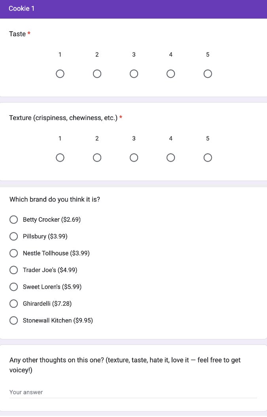Select Betty Crocker ($2.69) as the brand
Image resolution: width=267 pixels, height=417 pixels.
14,219
